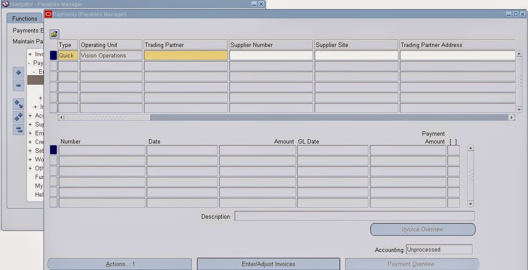Viewport: 528px width, 270px height.
Task: Click the checkbox column in the first invoice row
Action: pyautogui.click(x=453, y=150)
